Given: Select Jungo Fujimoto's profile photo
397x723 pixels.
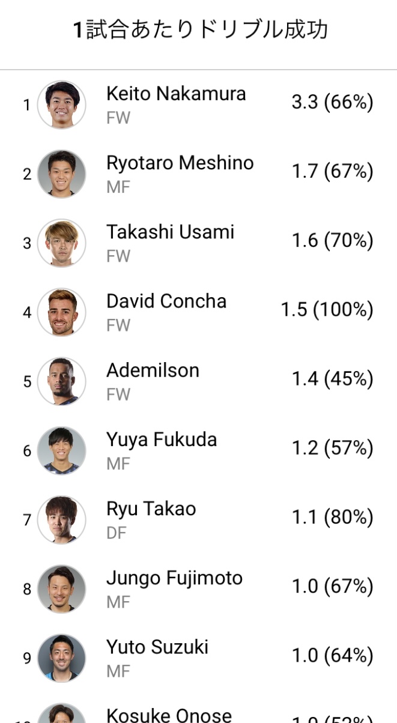Looking at the screenshot, I should [61, 588].
